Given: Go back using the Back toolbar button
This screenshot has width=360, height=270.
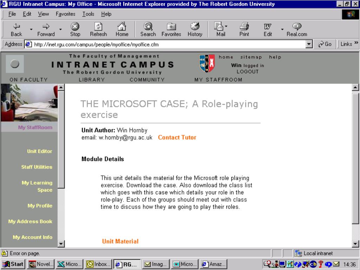Looking at the screenshot, I should (x=17, y=30).
